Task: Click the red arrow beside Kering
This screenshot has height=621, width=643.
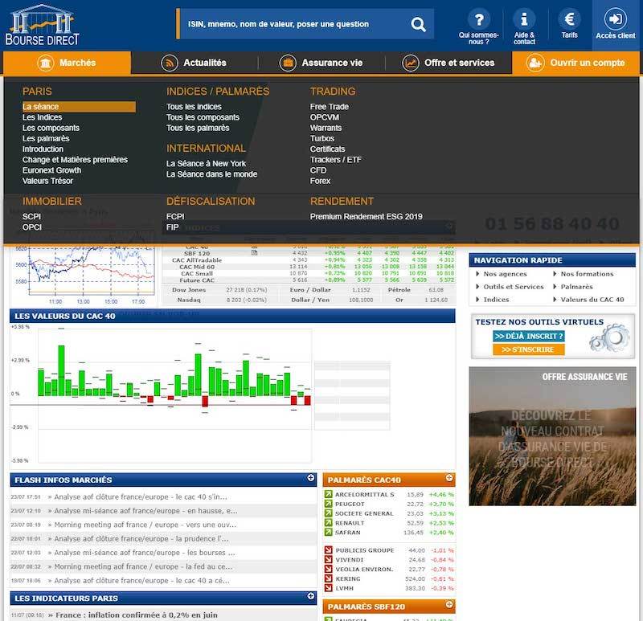Action: click(328, 578)
